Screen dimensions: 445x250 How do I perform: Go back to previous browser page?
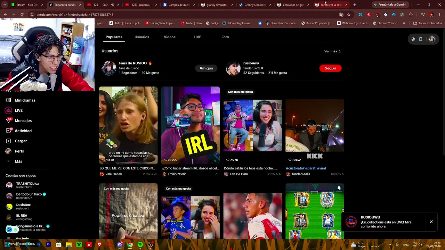point(5,15)
